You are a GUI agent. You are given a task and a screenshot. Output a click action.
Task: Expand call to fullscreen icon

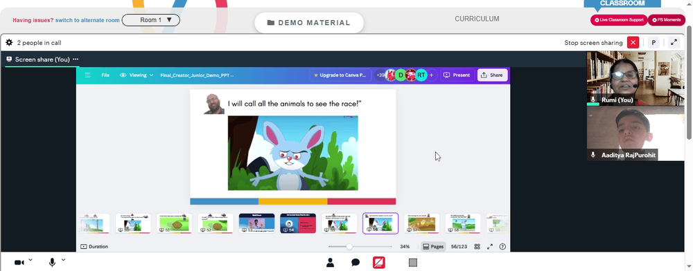coord(674,43)
